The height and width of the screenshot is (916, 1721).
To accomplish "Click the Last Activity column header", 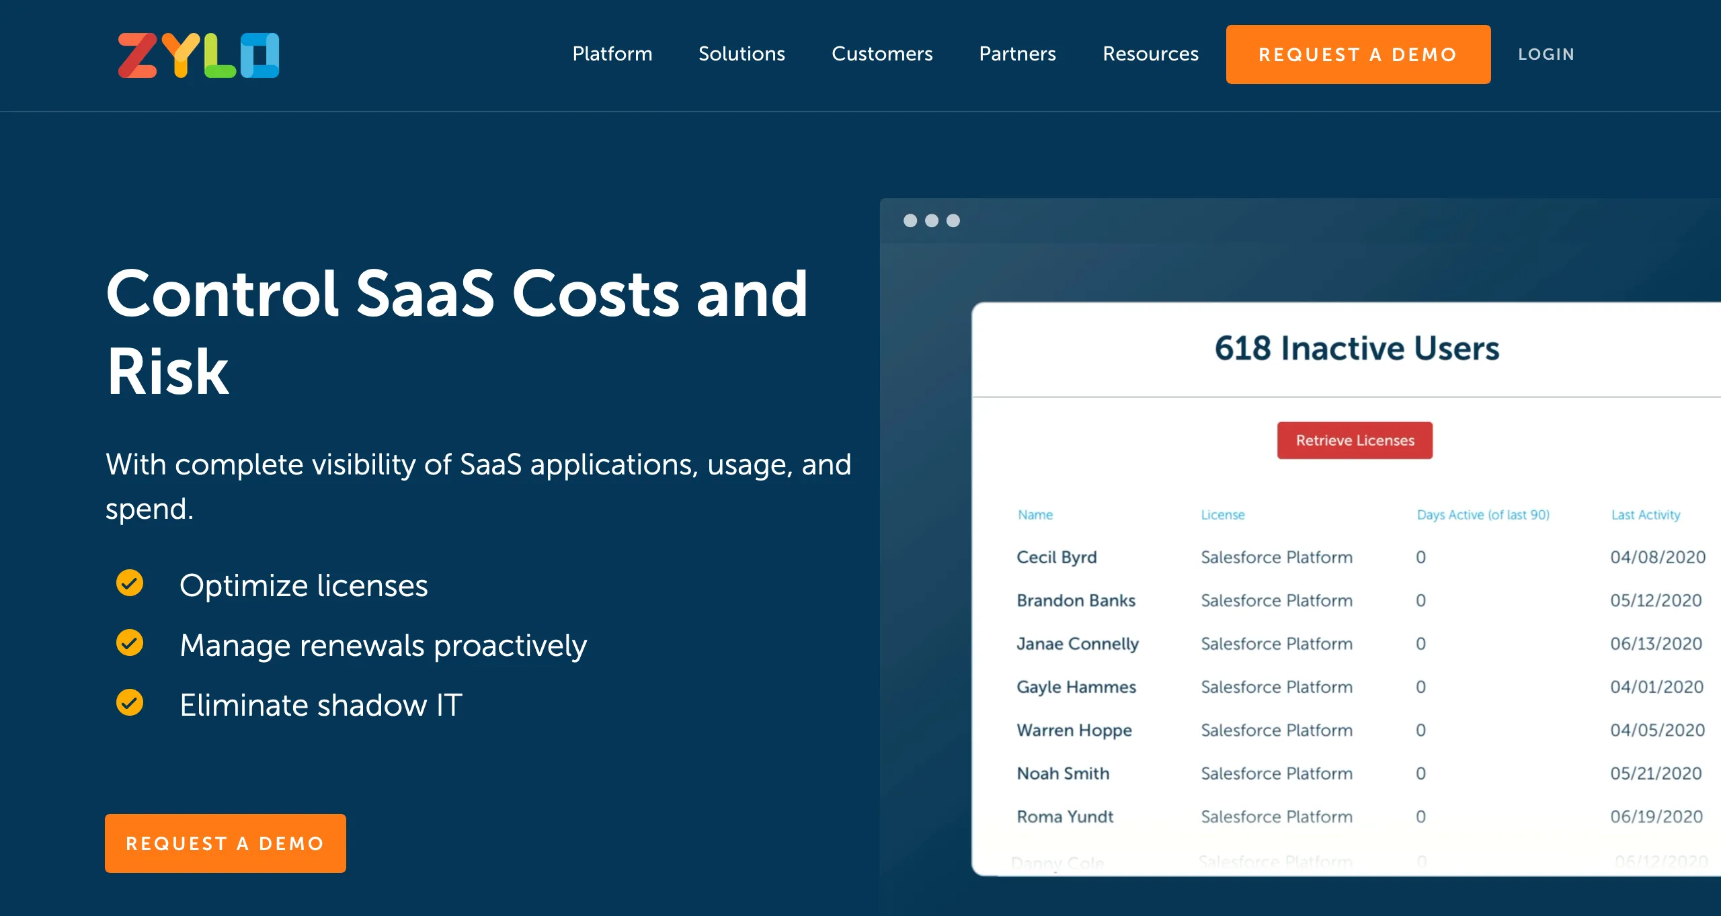I will pos(1646,515).
